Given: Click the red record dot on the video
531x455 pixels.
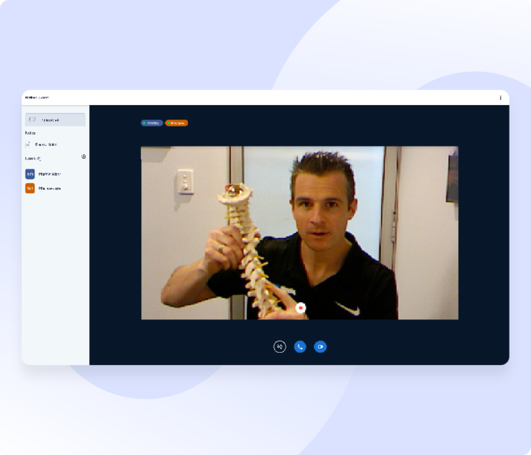Looking at the screenshot, I should pyautogui.click(x=301, y=308).
